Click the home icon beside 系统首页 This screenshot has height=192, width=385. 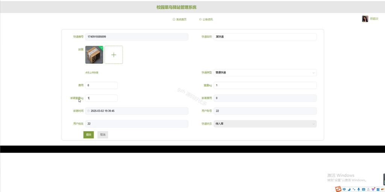pyautogui.click(x=174, y=19)
